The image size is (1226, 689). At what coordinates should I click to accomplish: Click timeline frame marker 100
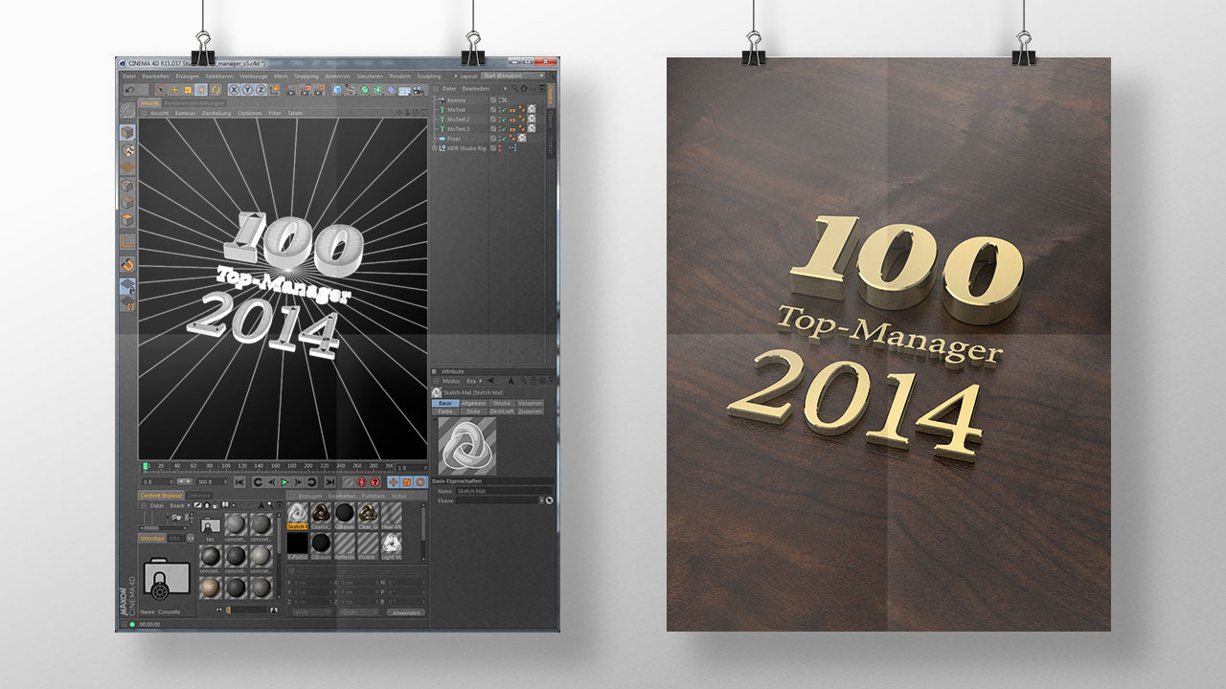pos(226,466)
